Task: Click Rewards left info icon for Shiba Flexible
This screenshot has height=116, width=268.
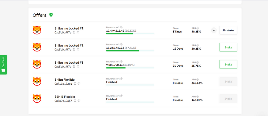Action: pyautogui.click(x=121, y=79)
